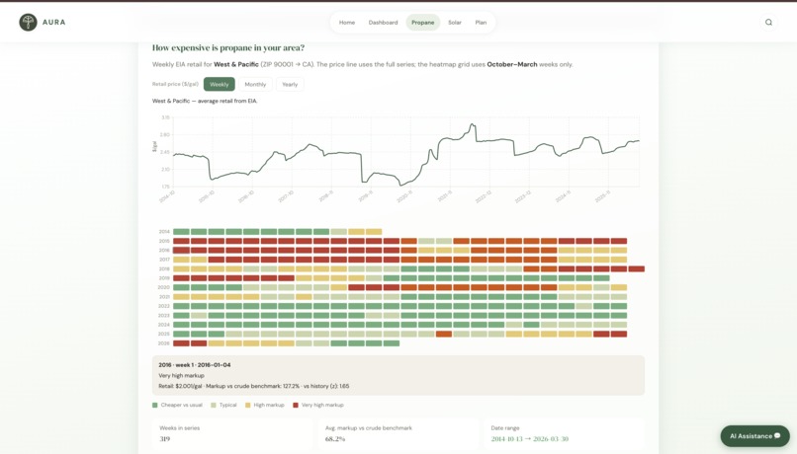Click the orange cell in the 2025 row
797x454 pixels.
pyautogui.click(x=444, y=334)
